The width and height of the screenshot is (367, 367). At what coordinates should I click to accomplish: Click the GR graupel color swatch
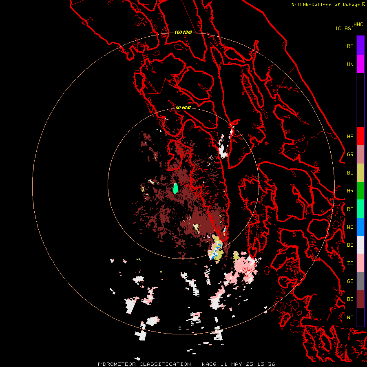[x=360, y=155]
